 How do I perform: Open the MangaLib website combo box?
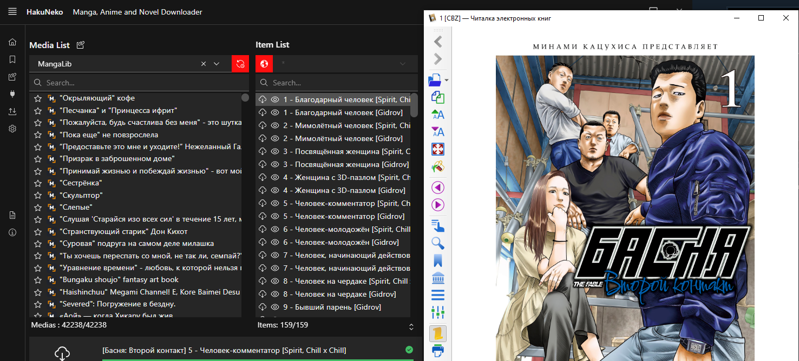[130, 64]
